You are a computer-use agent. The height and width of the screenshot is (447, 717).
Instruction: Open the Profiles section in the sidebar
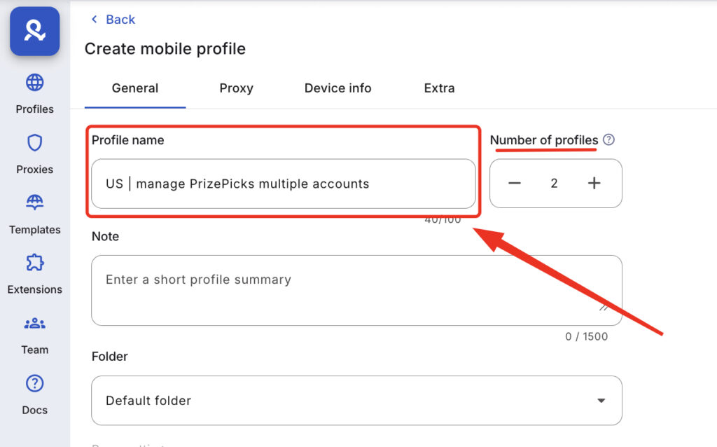click(34, 95)
